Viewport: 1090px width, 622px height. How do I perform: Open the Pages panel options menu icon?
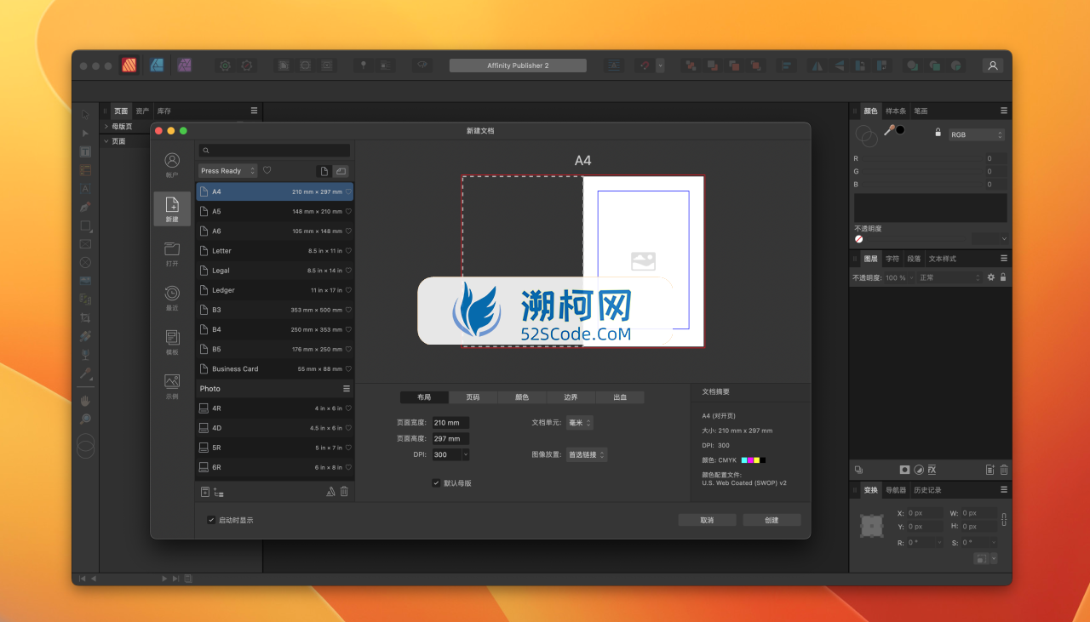coord(254,111)
